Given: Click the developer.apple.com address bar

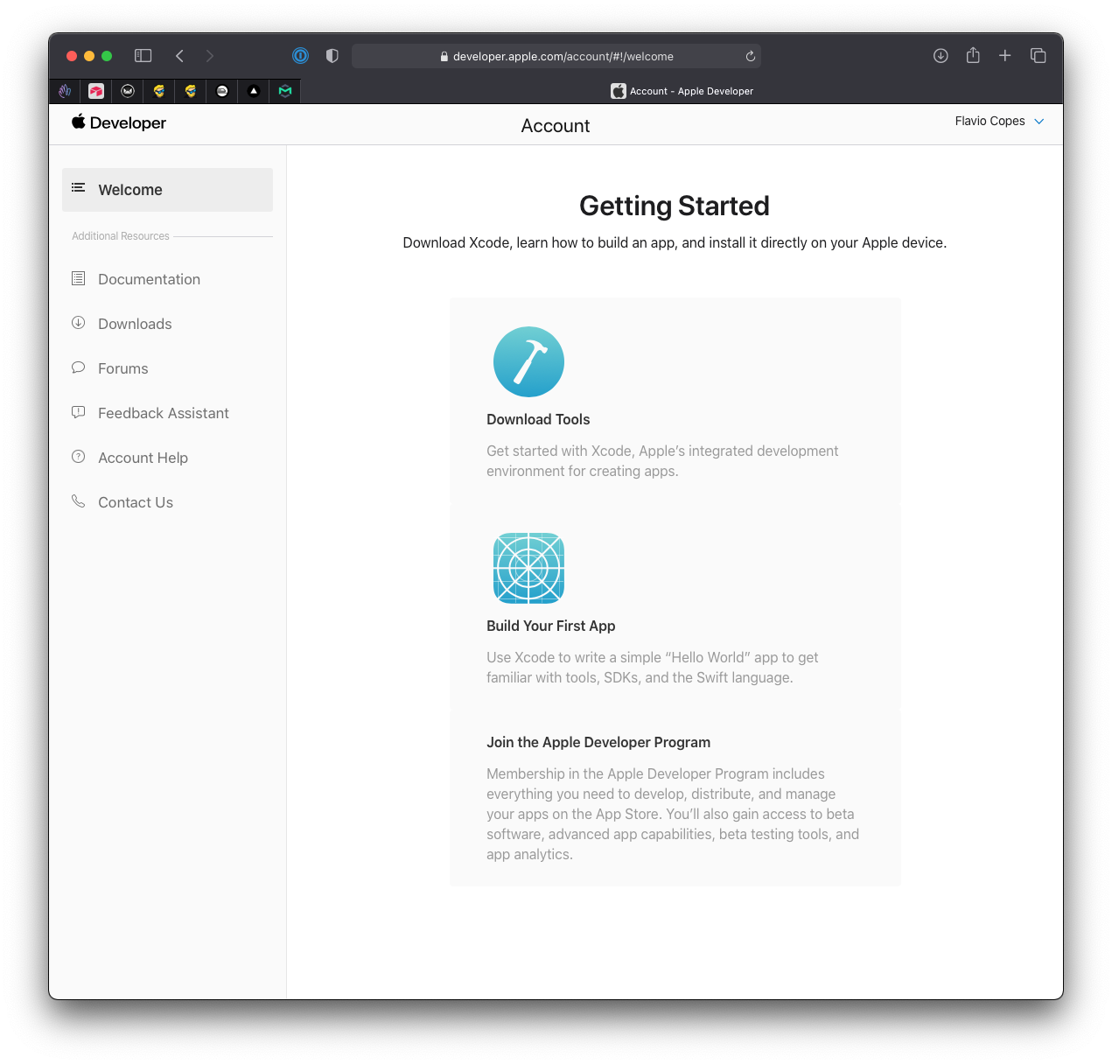Looking at the screenshot, I should pos(563,56).
